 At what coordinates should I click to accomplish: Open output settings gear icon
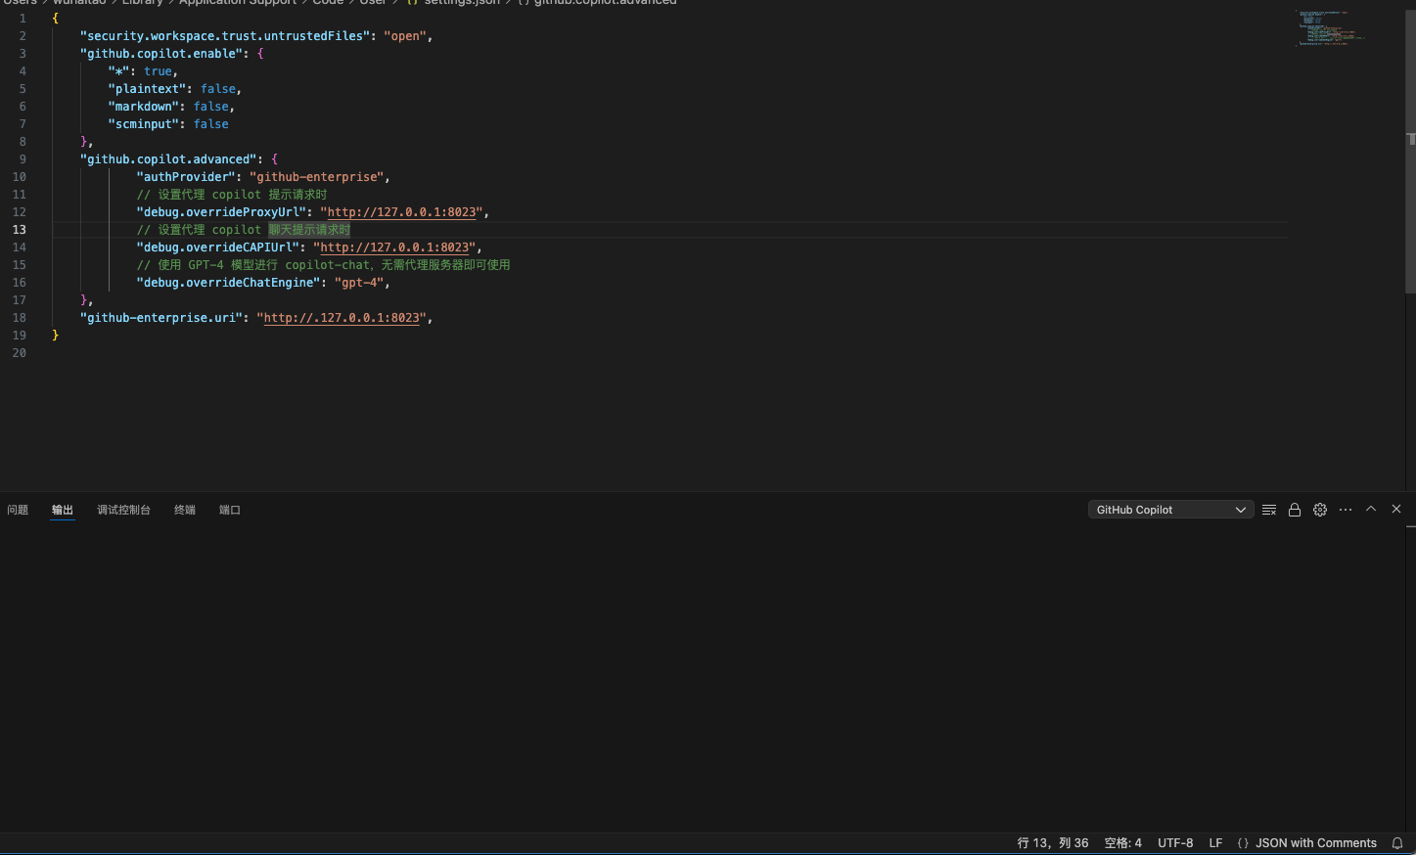point(1320,510)
